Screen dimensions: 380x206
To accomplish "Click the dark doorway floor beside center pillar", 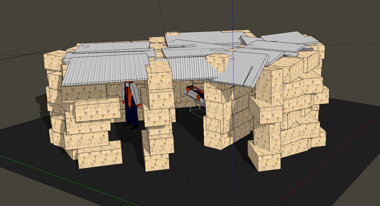I will (186, 131).
